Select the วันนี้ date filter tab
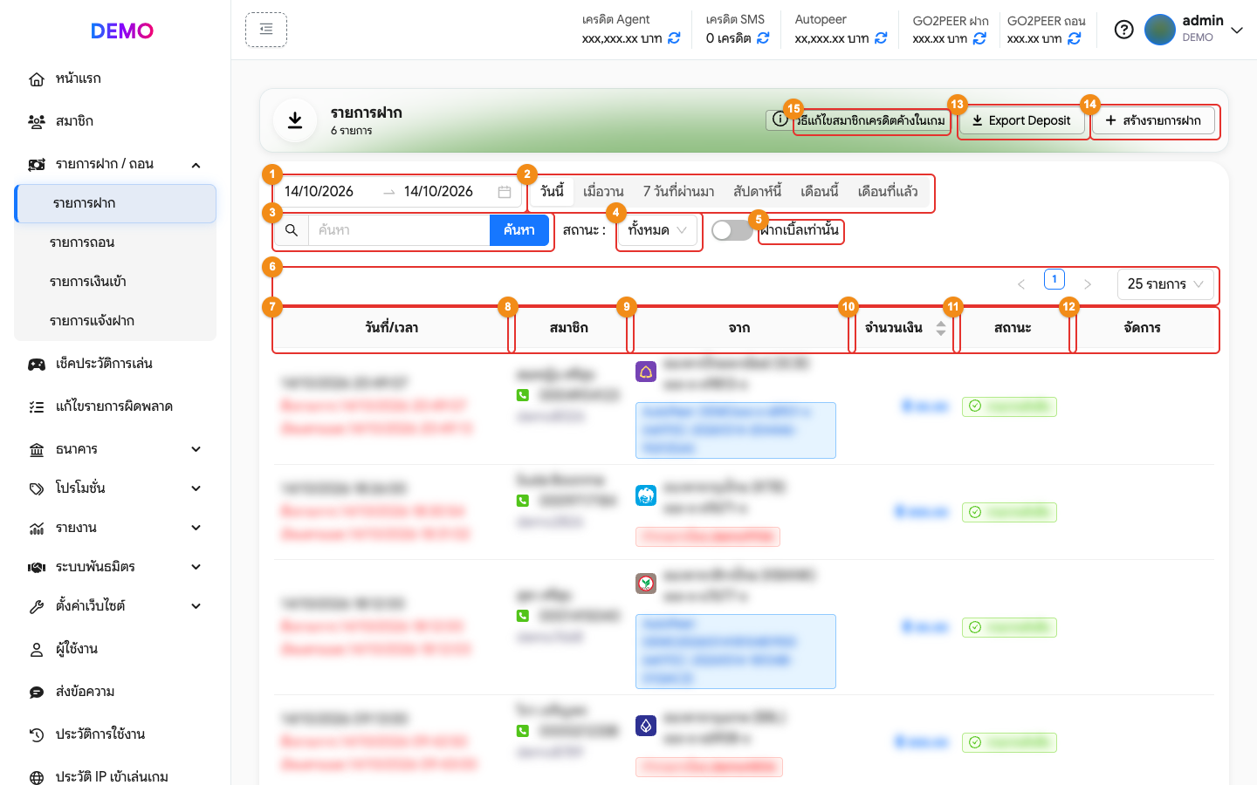The height and width of the screenshot is (785, 1257). tap(553, 192)
